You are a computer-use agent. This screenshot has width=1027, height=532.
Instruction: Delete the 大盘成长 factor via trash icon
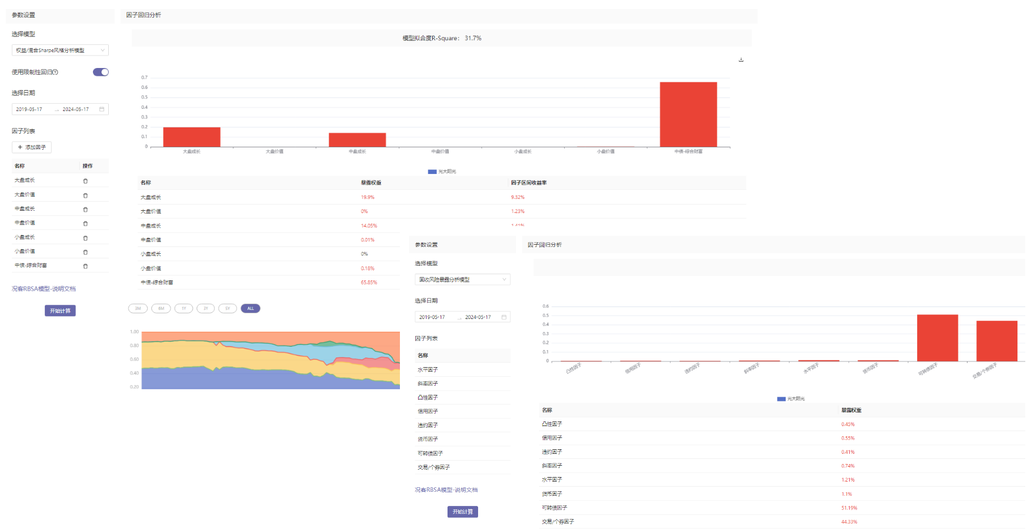pos(86,181)
